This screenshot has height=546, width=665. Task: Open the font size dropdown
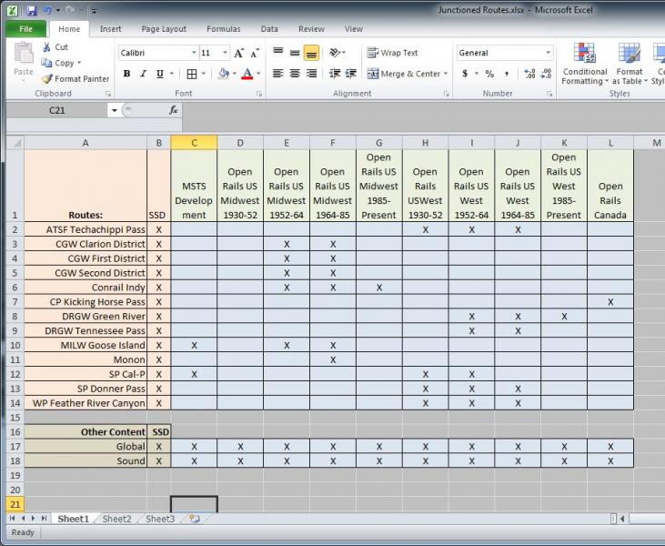point(226,53)
